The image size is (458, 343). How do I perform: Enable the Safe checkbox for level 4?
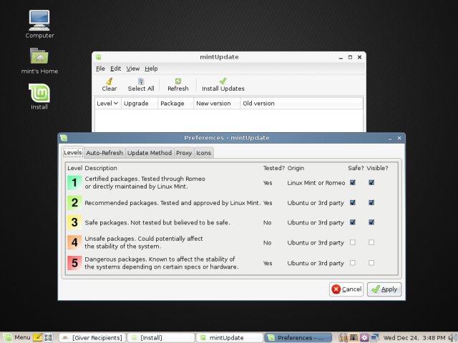pyautogui.click(x=353, y=242)
